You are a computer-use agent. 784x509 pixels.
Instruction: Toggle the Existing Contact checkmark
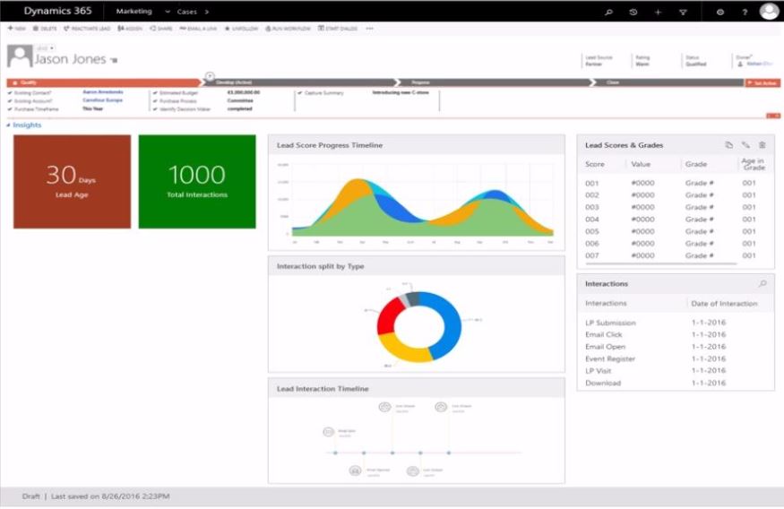tap(10, 92)
